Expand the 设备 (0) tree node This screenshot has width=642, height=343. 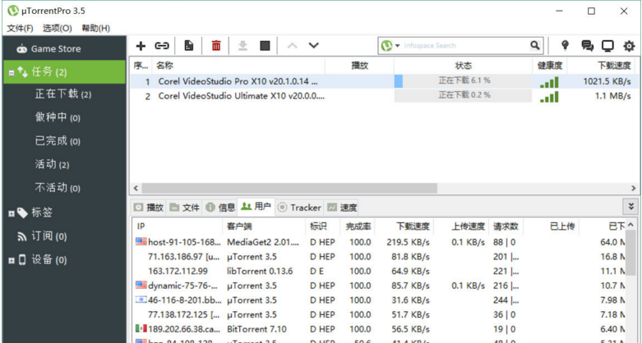coord(12,260)
